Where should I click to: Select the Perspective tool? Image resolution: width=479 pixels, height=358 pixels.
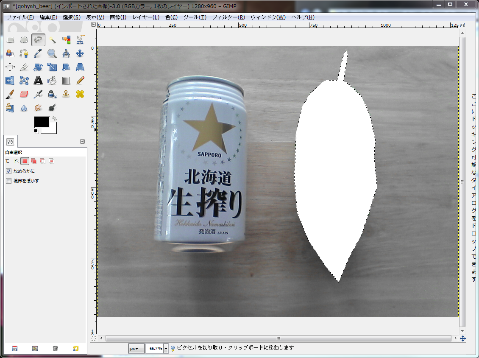click(x=80, y=67)
